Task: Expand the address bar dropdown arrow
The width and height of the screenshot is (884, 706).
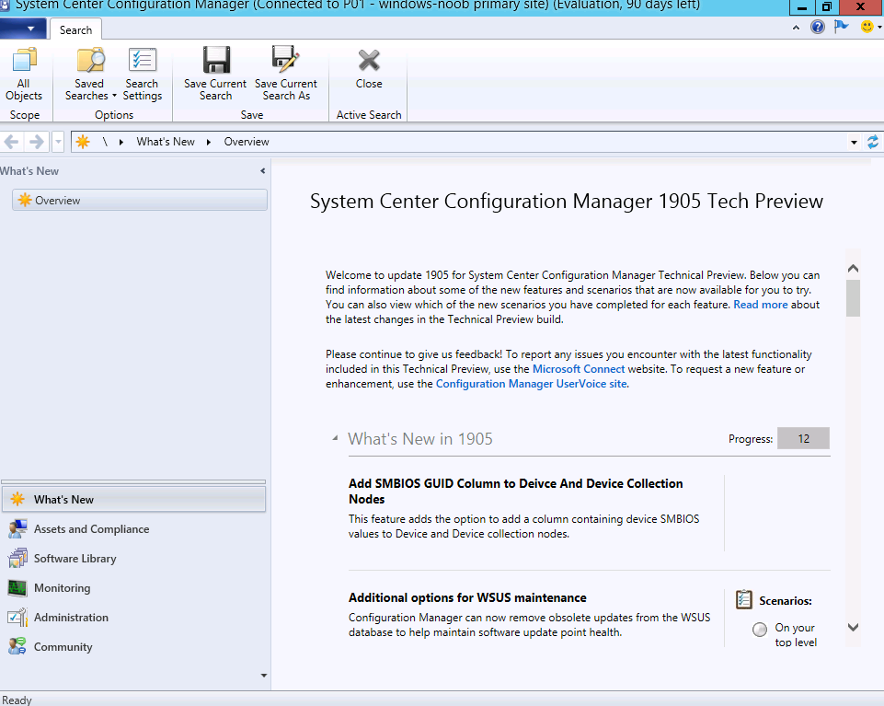Action: click(x=855, y=143)
